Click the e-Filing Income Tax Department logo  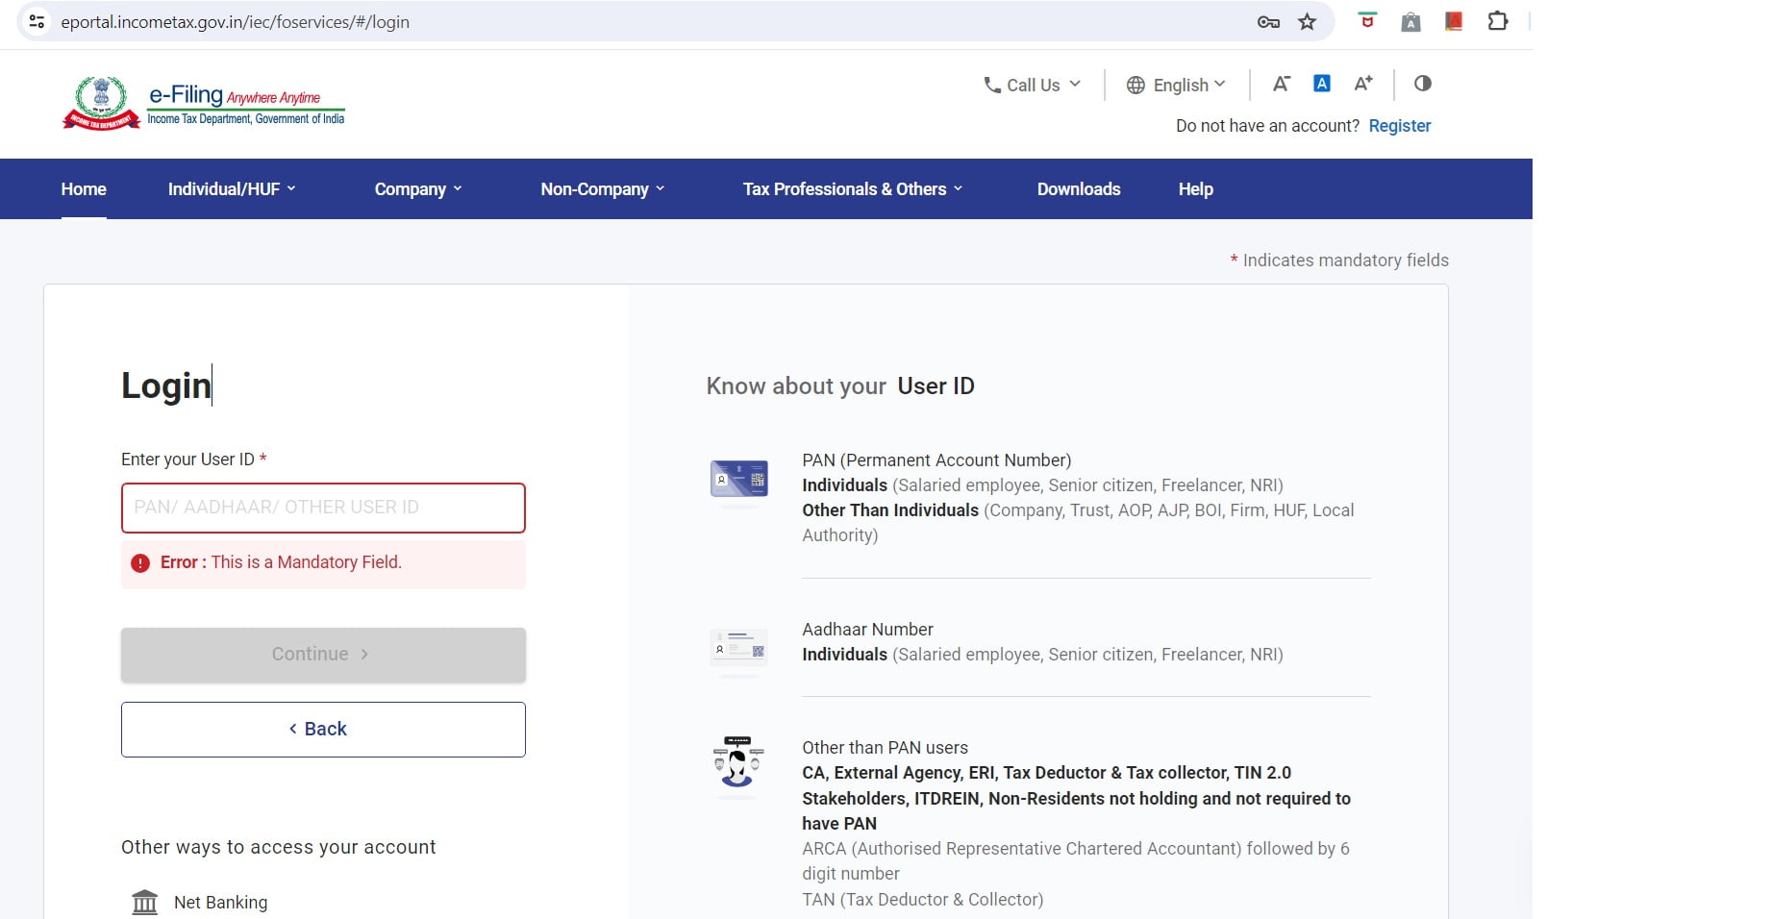(x=204, y=103)
